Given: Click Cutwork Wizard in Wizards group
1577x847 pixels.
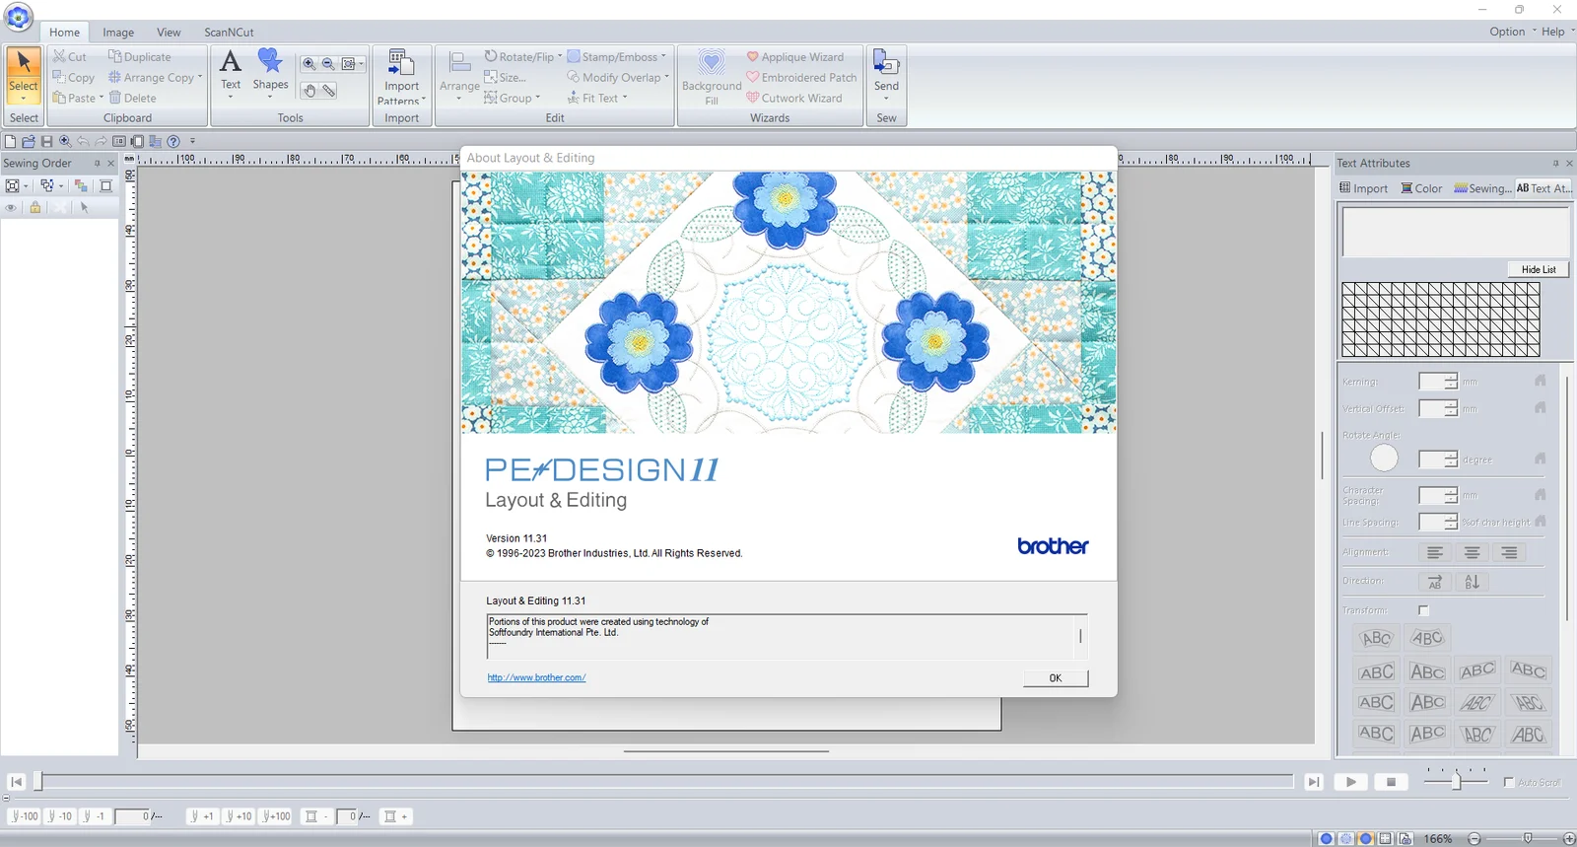Looking at the screenshot, I should point(793,98).
